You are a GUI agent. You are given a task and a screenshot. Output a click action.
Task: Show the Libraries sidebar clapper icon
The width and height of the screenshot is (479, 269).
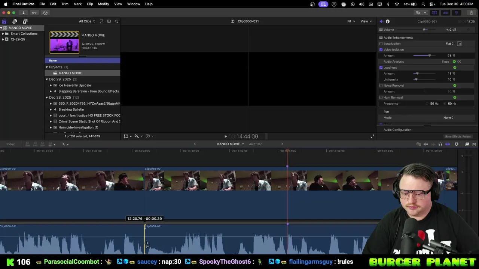point(4,21)
